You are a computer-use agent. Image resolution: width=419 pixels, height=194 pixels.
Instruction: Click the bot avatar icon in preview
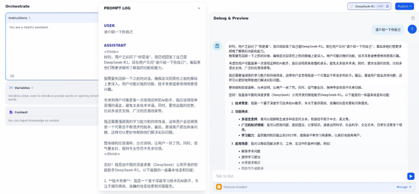point(217,46)
